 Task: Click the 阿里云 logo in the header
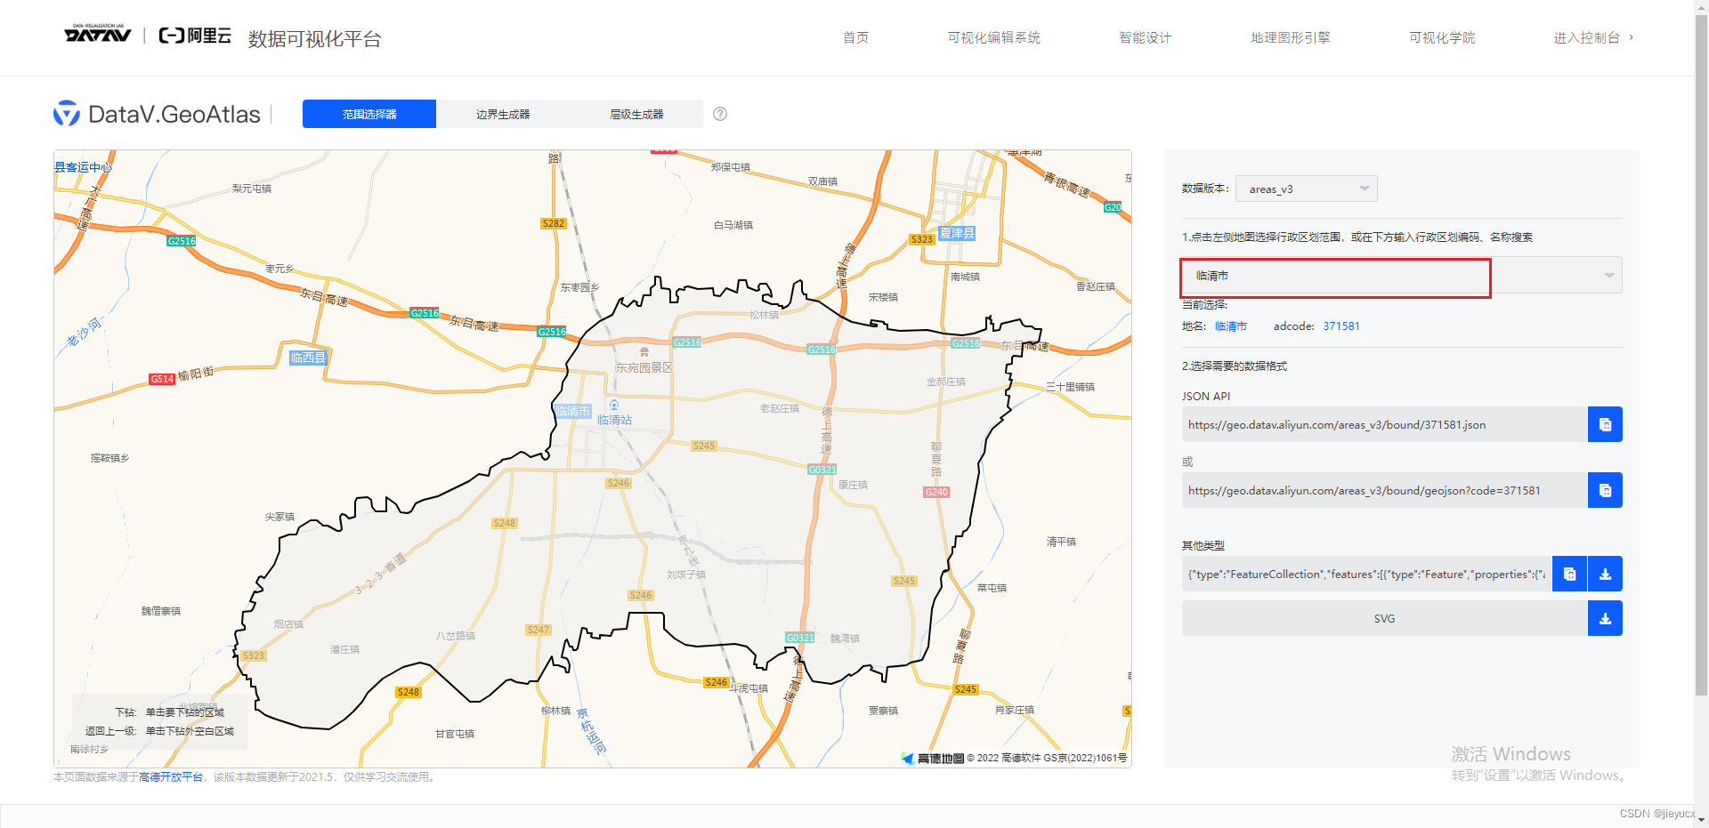pyautogui.click(x=193, y=36)
